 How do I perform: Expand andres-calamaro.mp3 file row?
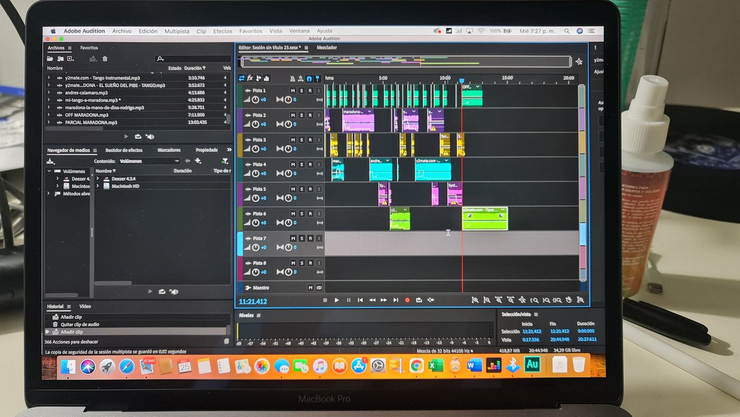tap(49, 93)
